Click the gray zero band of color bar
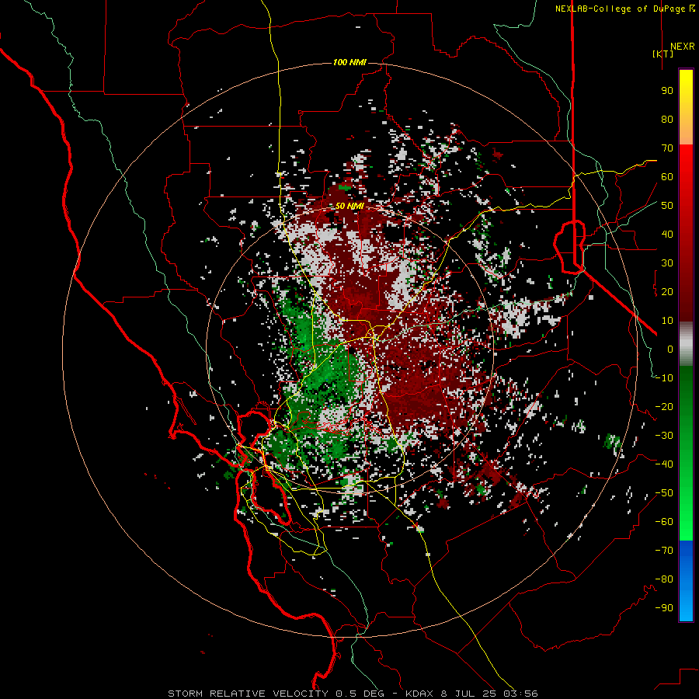Screen dimensions: 699x699 click(686, 344)
